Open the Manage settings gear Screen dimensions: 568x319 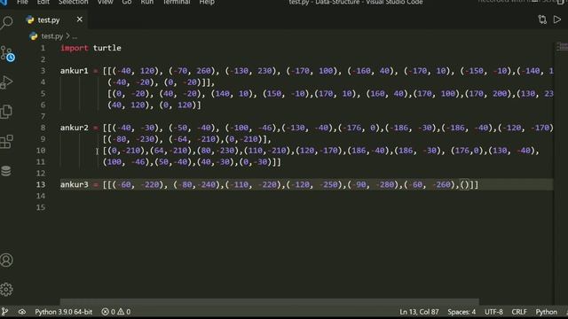click(x=6, y=290)
